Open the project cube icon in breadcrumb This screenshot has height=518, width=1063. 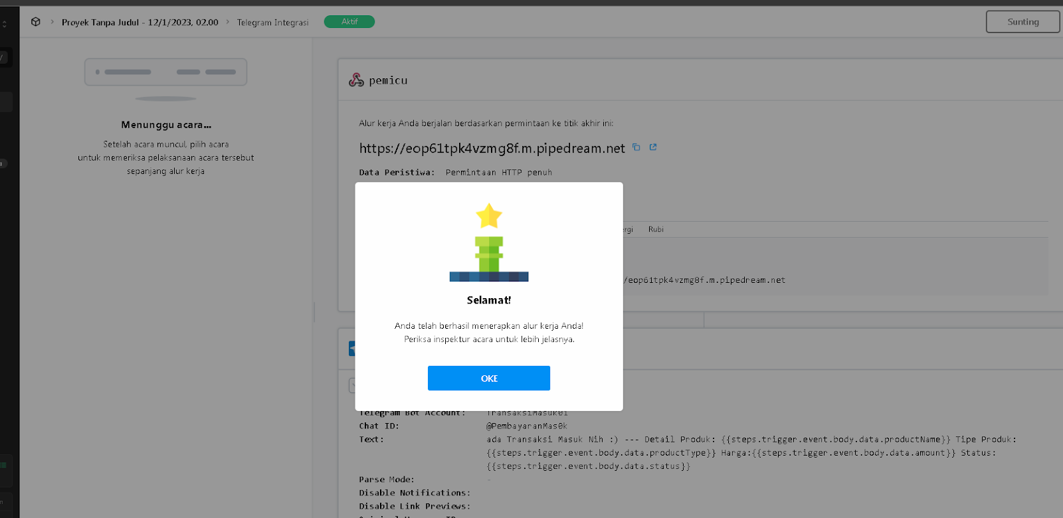[x=36, y=22]
